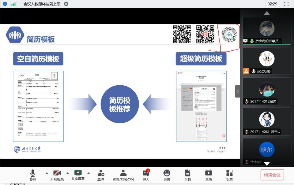Expand audio options arrow beside 静音
294x185 pixels.
[47, 173]
